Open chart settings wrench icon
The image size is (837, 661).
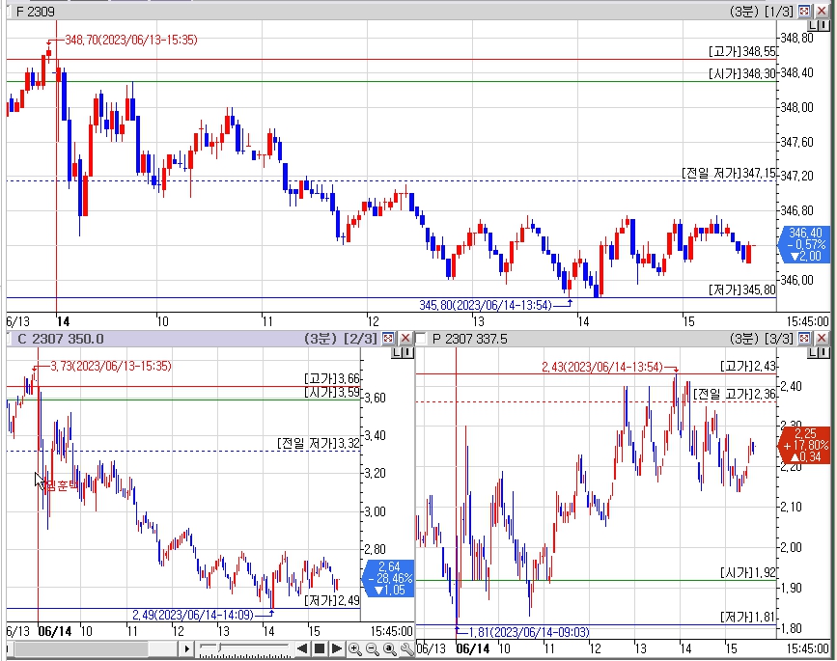coord(406,648)
